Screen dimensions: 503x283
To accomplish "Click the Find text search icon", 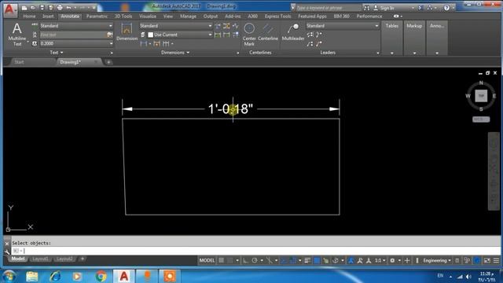I will coord(110,35).
